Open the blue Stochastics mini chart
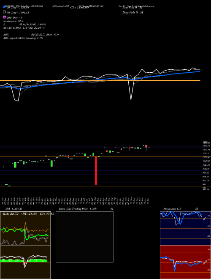This screenshot has width=211, height=279. (185, 228)
